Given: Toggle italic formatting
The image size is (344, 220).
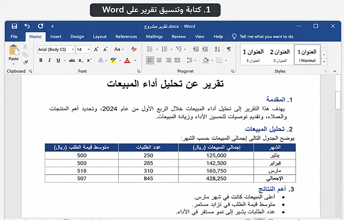Looking at the screenshot, I should [x=49, y=60].
